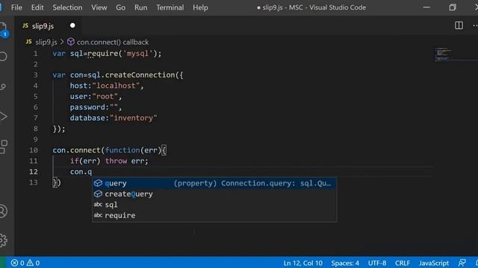Viewport: 478px width, 268px height.
Task: Click the function keyword on line 10
Action: [x=122, y=150]
